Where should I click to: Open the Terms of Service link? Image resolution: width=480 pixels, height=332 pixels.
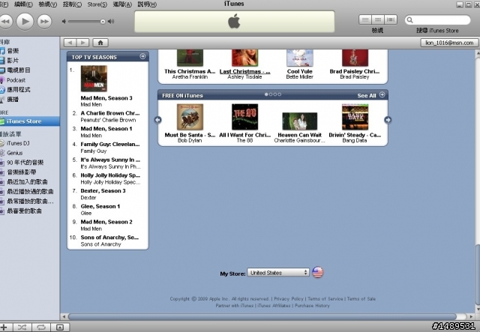click(x=325, y=298)
